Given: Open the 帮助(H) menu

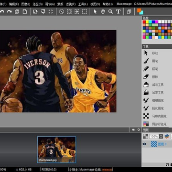Looking at the screenshot, I should (107, 4).
